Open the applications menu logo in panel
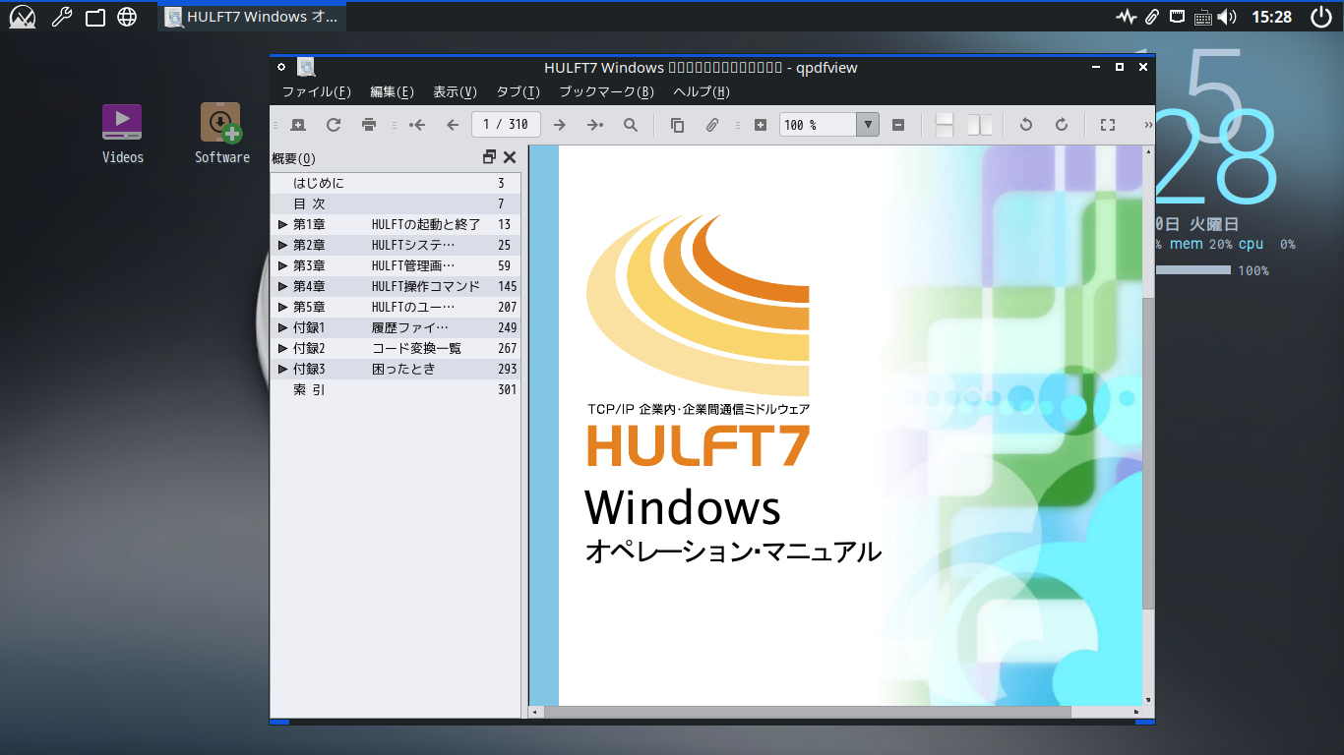Screen dimensions: 1344x755 (x=22, y=17)
